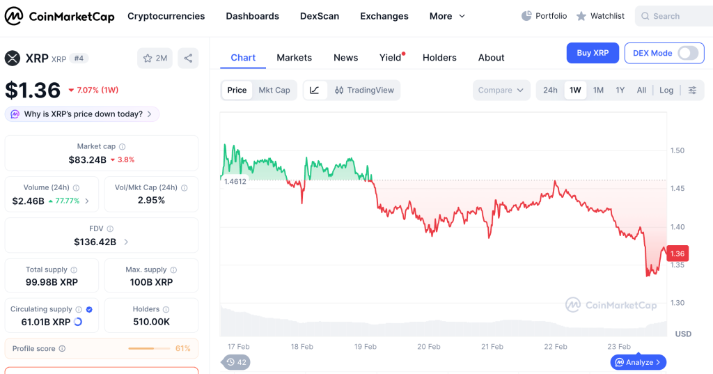Open the More navigation menu
The width and height of the screenshot is (713, 374).
448,17
